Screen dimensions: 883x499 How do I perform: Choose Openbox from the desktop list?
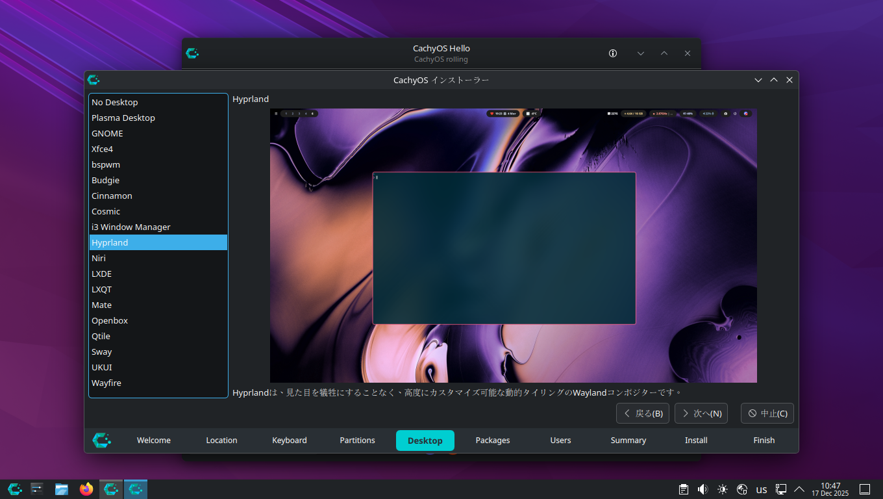pyautogui.click(x=158, y=320)
